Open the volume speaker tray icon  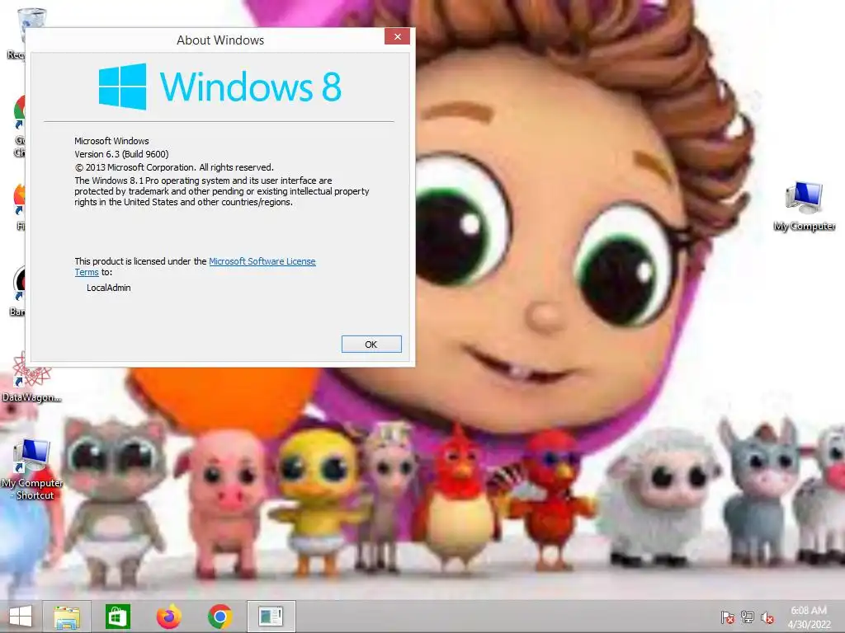[x=767, y=617]
